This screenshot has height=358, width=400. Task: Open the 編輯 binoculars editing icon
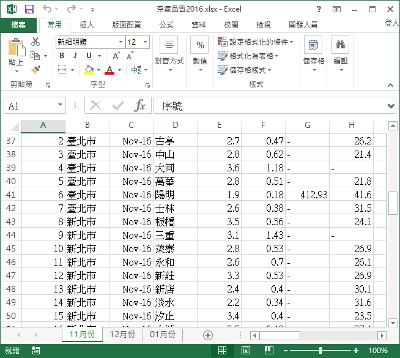(x=340, y=45)
